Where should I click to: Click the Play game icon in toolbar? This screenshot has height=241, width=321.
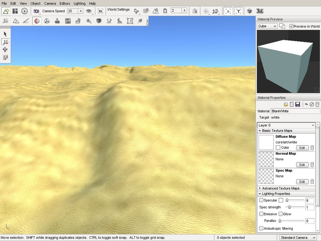[x=24, y=11]
